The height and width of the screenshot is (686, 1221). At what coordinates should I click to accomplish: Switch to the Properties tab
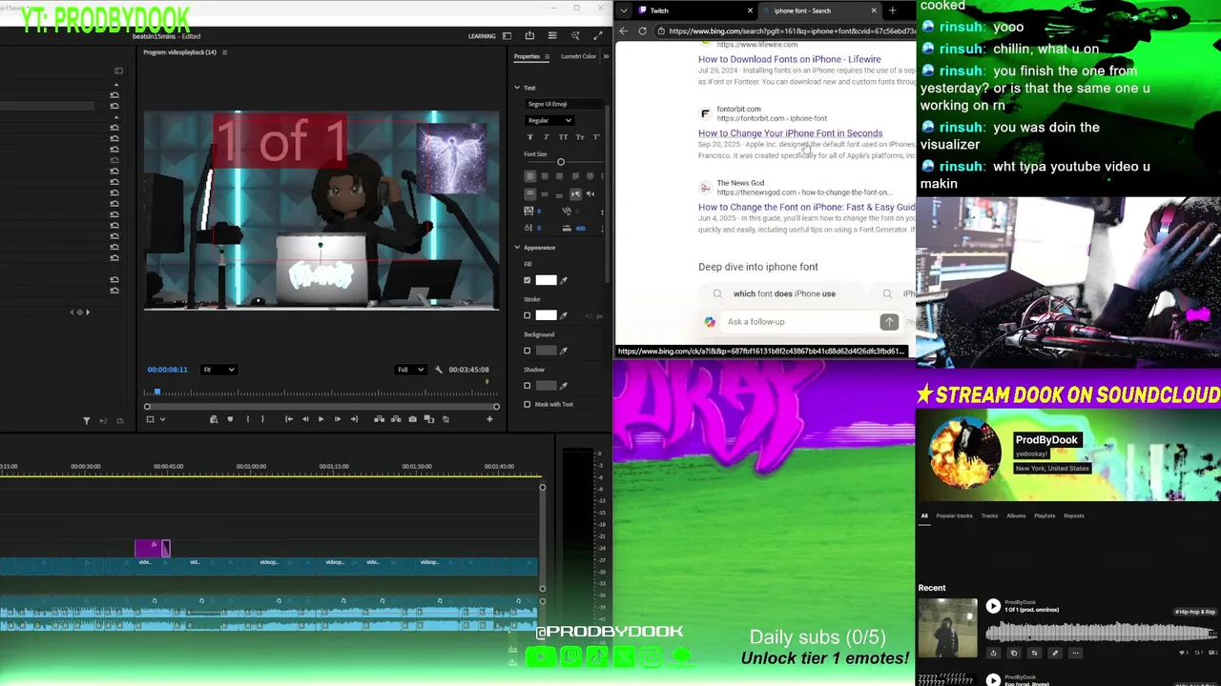point(527,56)
